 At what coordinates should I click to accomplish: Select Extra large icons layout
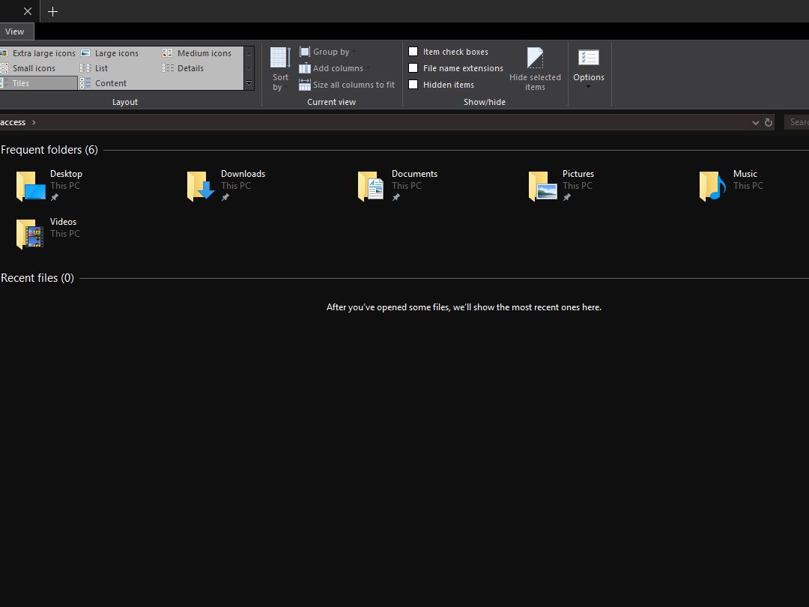[38, 53]
